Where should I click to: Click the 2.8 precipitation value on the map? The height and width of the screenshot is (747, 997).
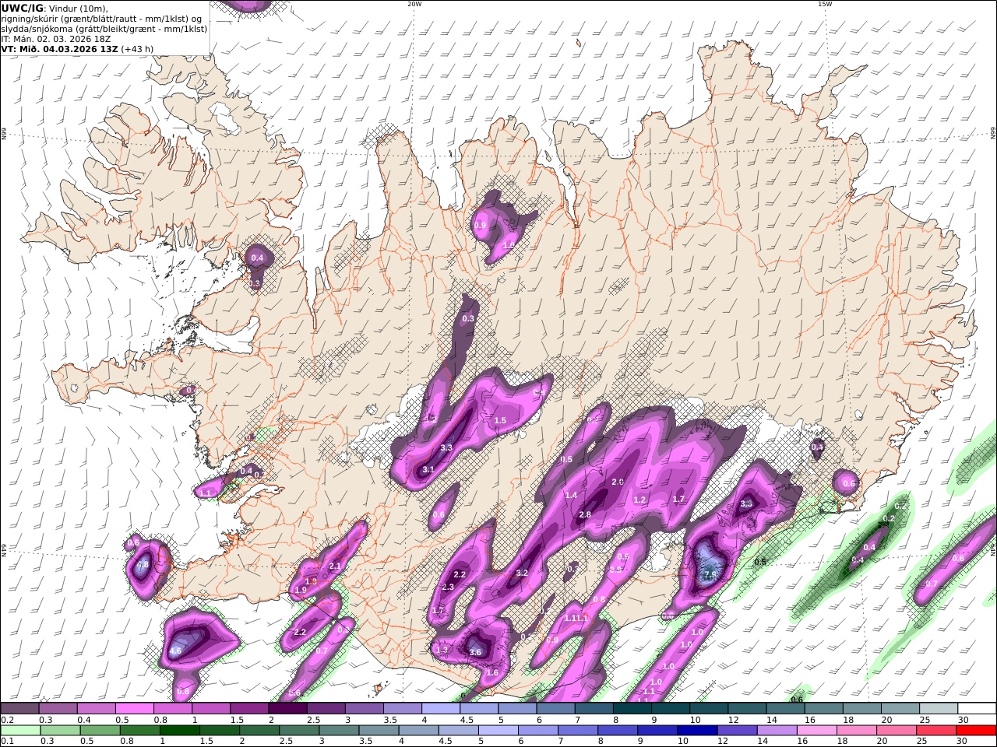585,515
